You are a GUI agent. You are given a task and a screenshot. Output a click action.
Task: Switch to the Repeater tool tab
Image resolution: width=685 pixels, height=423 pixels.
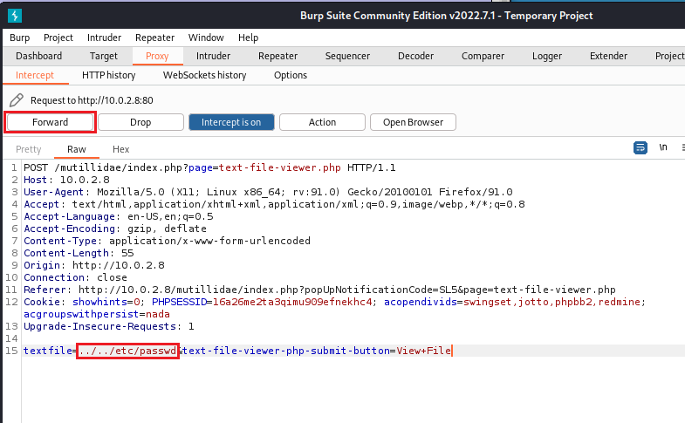coord(277,56)
